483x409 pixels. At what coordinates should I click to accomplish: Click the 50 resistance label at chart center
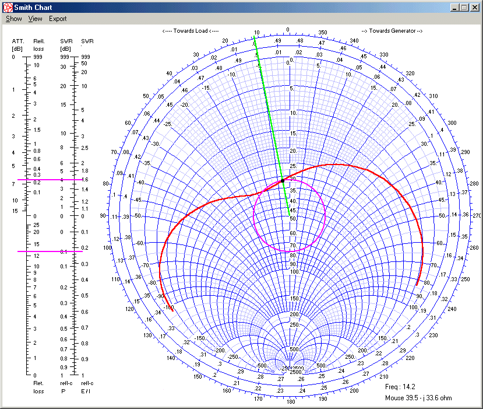click(x=293, y=218)
